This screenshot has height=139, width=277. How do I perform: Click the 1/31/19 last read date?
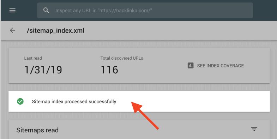tap(43, 70)
